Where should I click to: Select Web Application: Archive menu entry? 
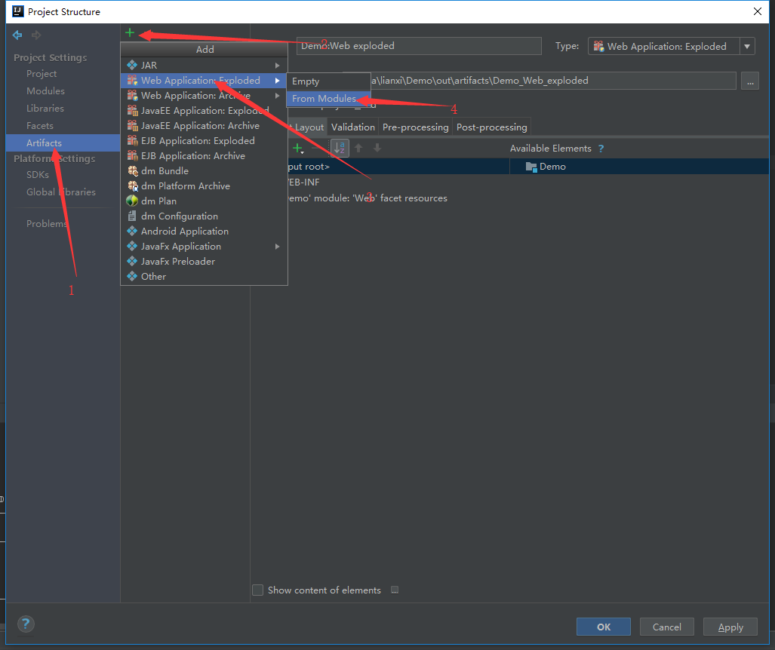point(195,96)
